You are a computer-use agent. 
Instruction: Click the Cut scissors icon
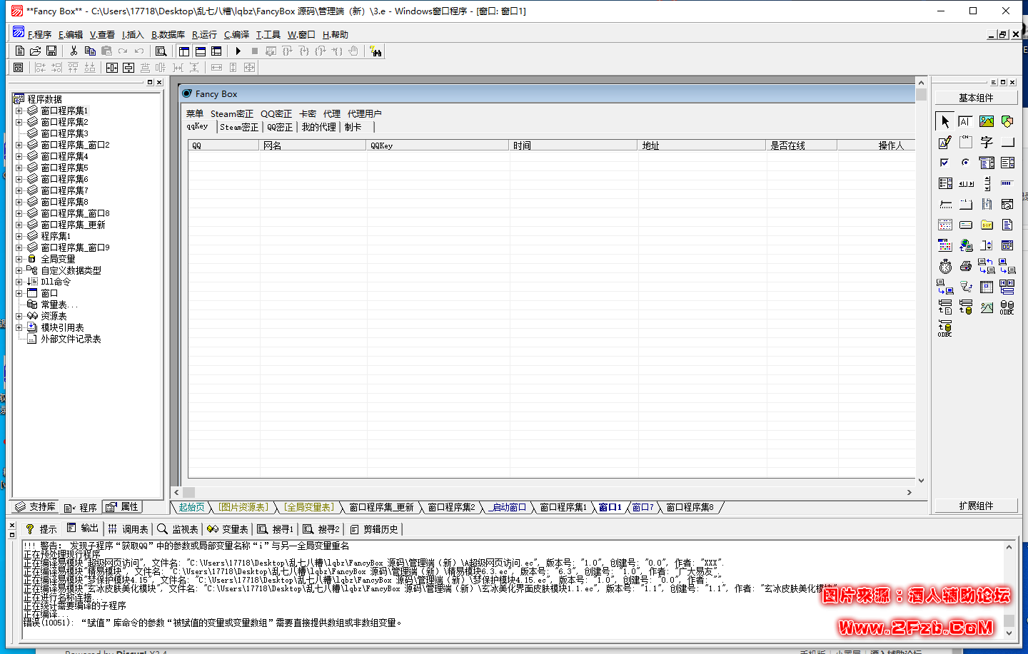(74, 51)
